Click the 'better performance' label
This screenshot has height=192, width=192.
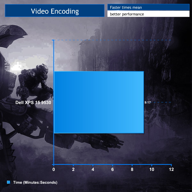pyautogui.click(x=127, y=14)
